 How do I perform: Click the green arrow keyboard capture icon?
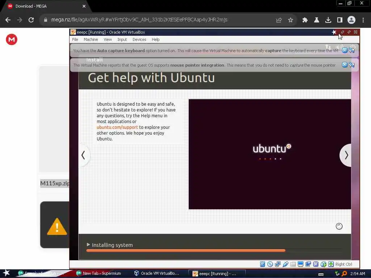(331, 264)
